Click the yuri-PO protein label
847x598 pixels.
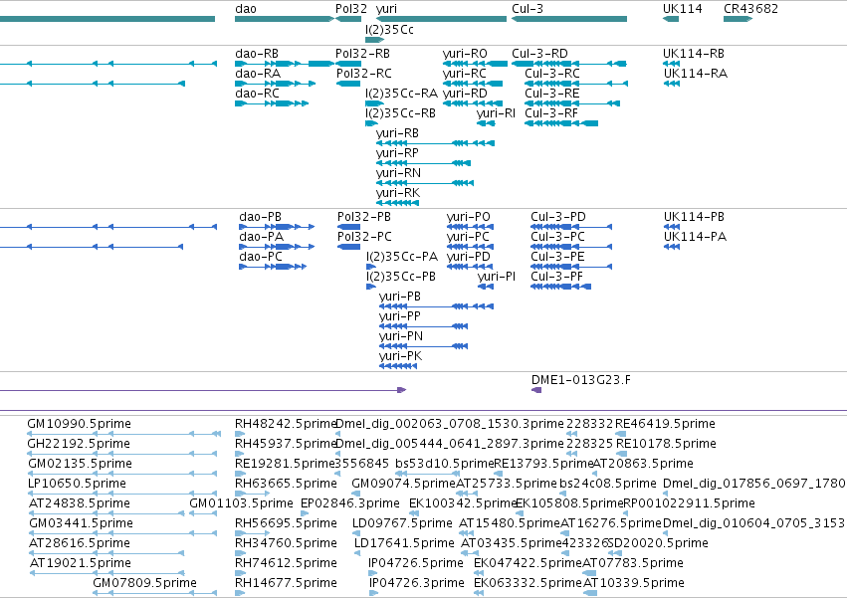click(x=469, y=217)
